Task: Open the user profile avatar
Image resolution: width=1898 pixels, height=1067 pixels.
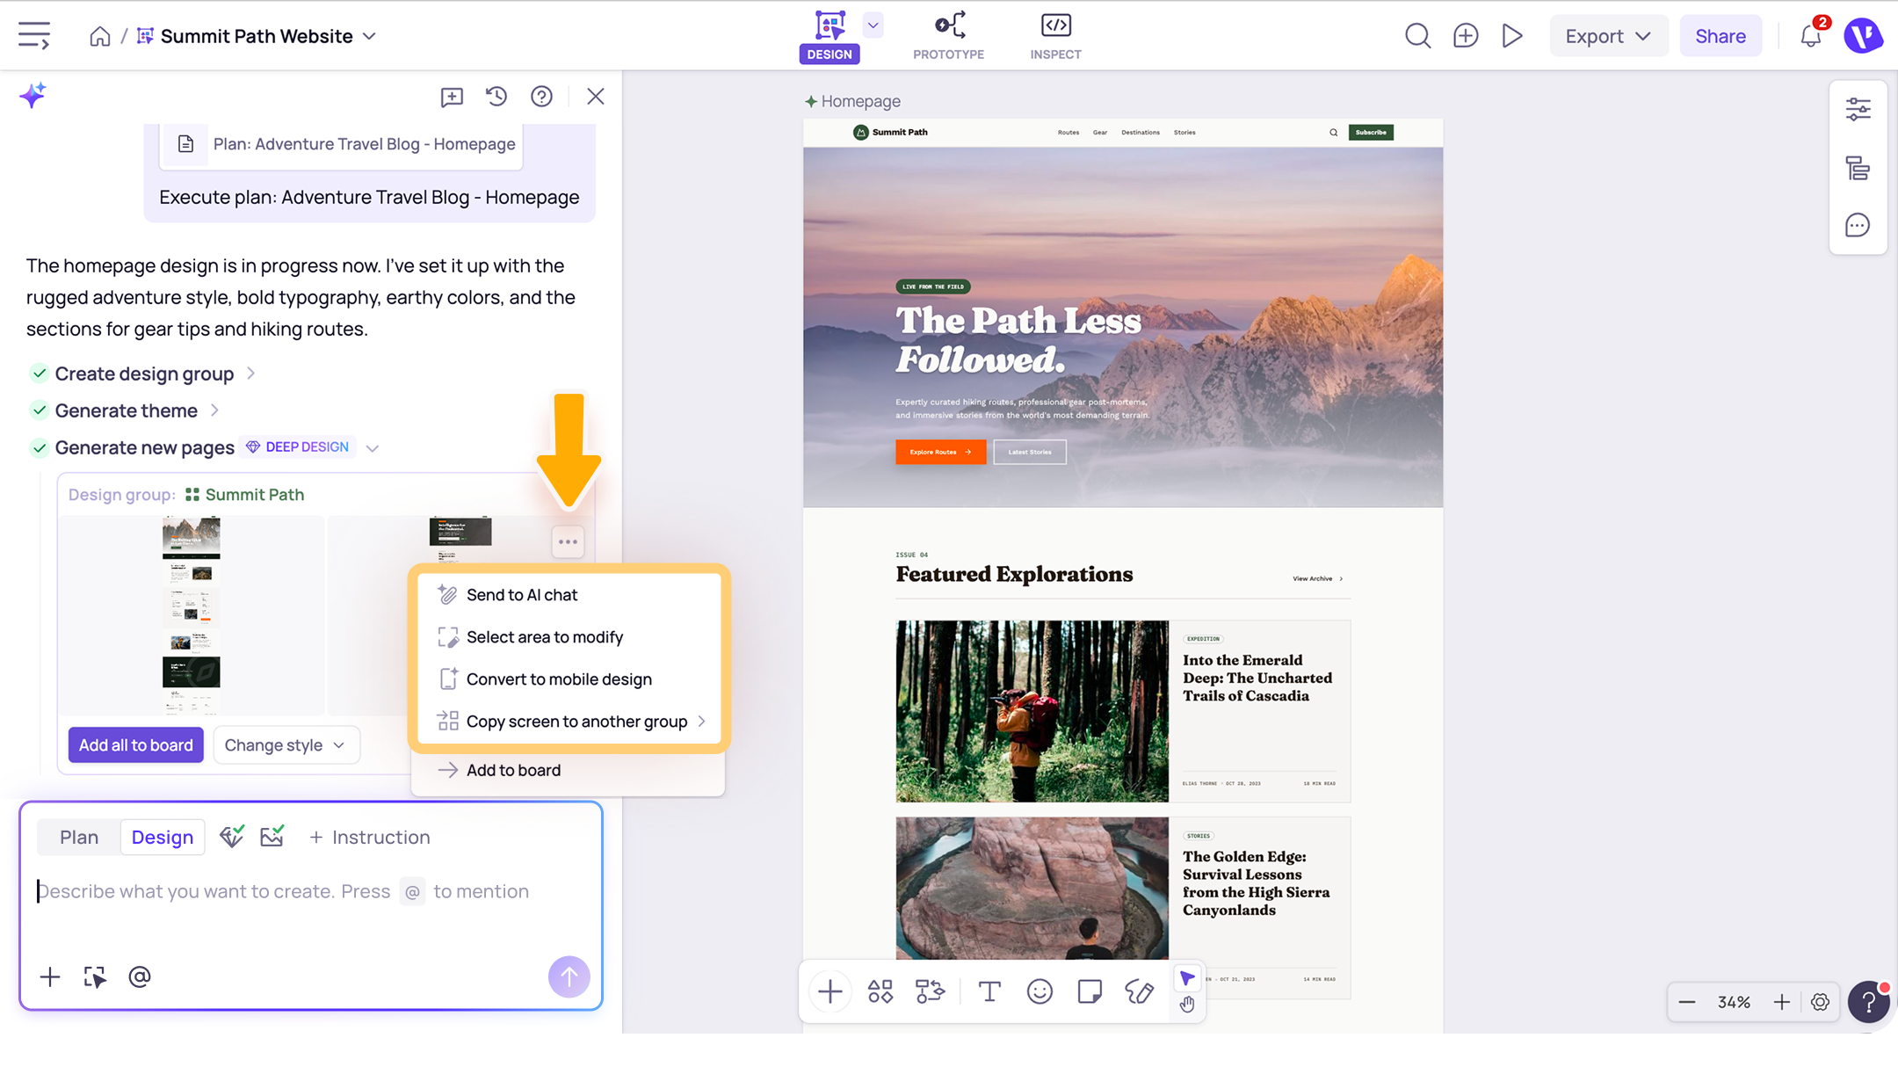Action: click(x=1862, y=36)
